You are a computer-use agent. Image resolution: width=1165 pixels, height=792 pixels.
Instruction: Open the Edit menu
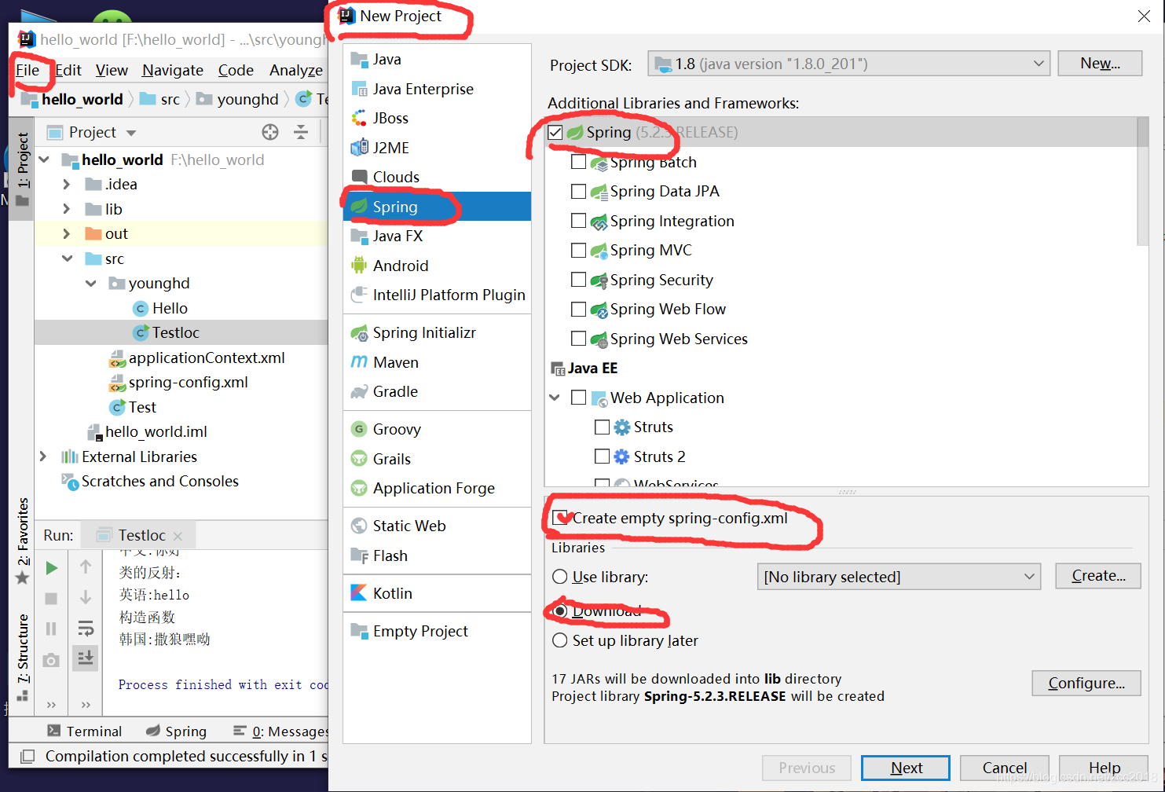point(68,70)
